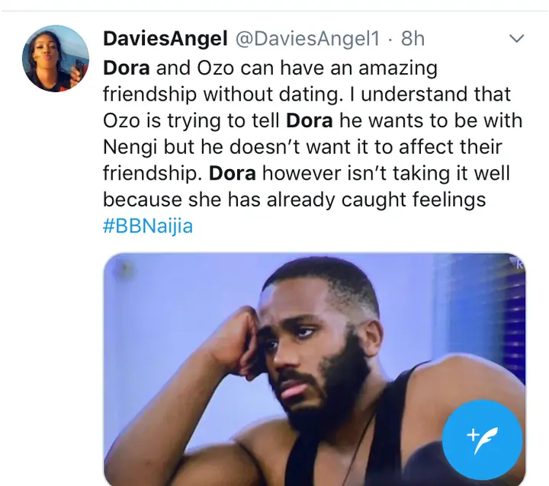Click 'want it to affect their' text line

[409, 147]
